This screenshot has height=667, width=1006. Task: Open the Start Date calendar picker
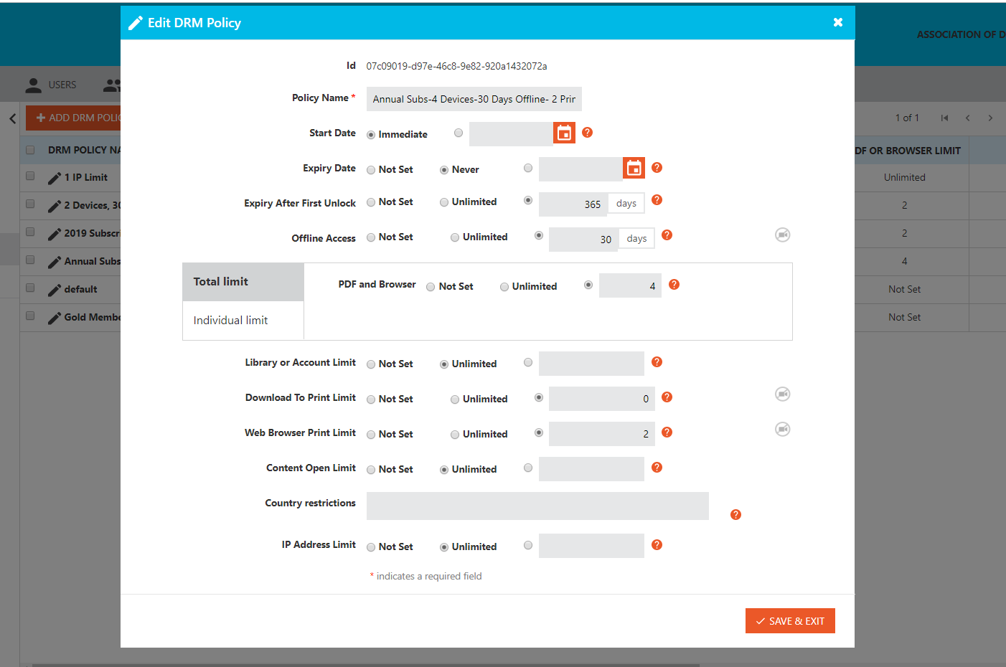pos(563,133)
